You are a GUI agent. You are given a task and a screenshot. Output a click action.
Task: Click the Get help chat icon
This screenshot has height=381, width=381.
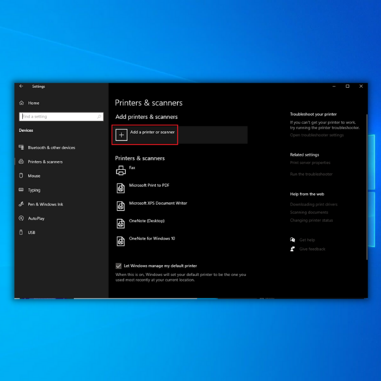coord(293,240)
